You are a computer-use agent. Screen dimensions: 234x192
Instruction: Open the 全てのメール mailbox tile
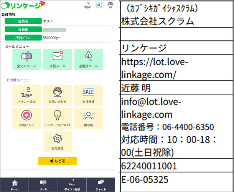[x=26, y=60]
